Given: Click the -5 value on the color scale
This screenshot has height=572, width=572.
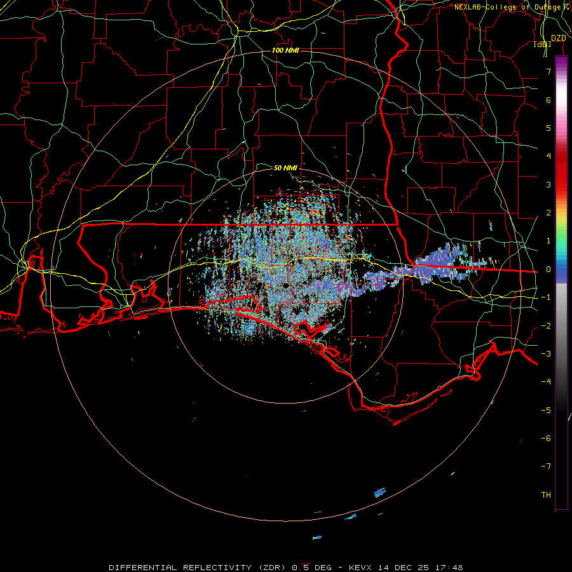Looking at the screenshot, I should point(546,411).
